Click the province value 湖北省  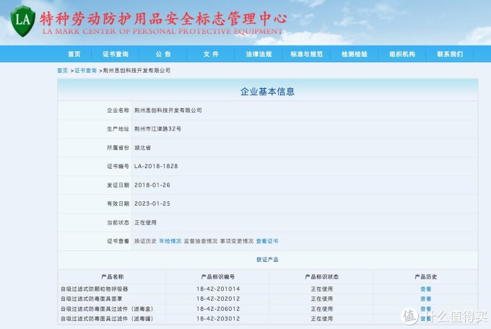coord(142,148)
